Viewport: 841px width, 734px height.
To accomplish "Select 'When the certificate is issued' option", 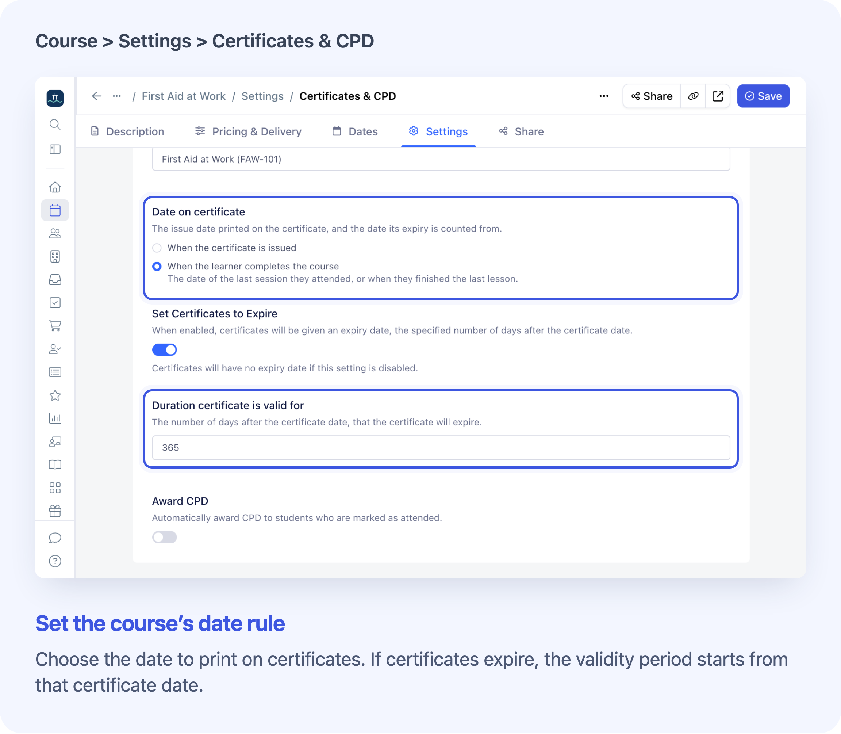I will point(157,248).
